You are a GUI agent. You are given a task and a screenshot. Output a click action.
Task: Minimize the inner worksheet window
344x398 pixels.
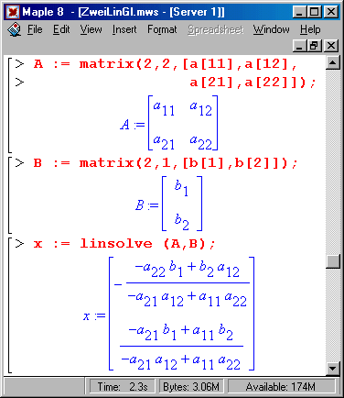[300, 46]
